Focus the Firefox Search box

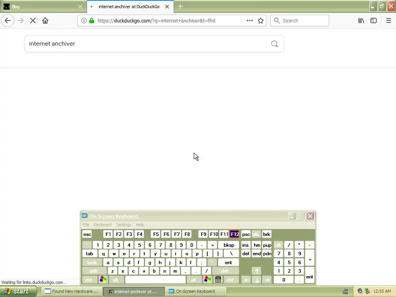[300, 21]
